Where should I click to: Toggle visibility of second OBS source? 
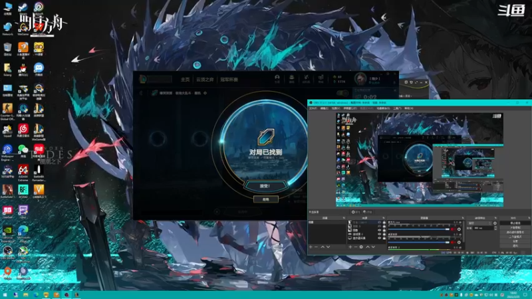point(379,226)
